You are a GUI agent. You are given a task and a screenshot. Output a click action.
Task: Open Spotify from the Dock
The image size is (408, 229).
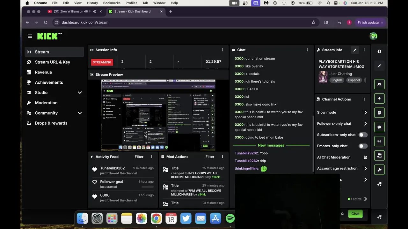tap(230, 219)
